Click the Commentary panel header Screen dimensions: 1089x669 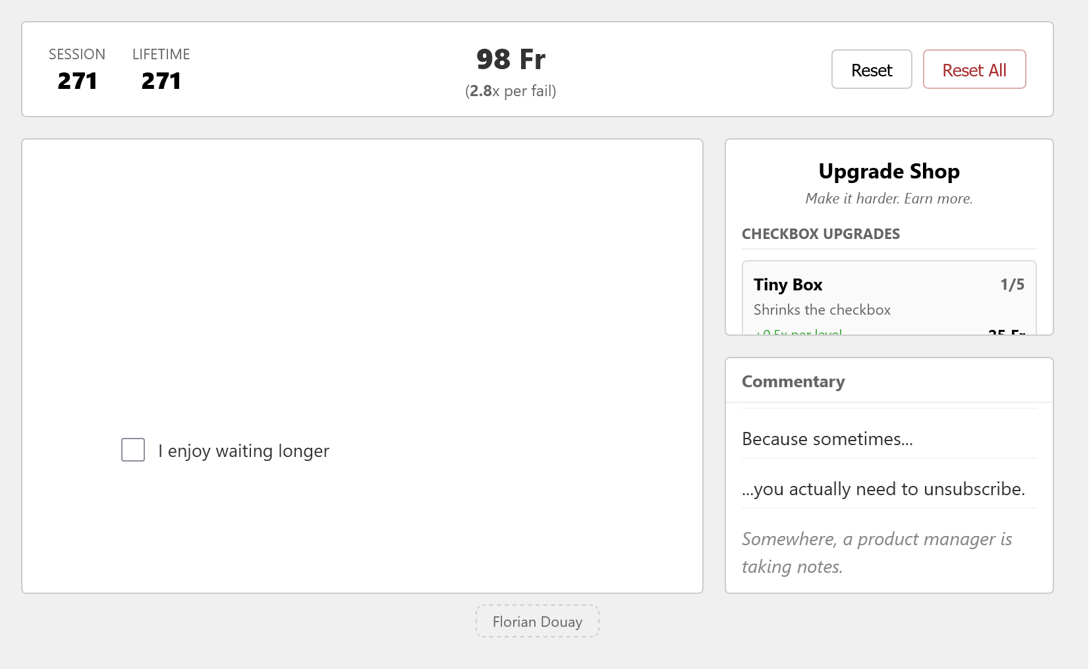tap(793, 382)
